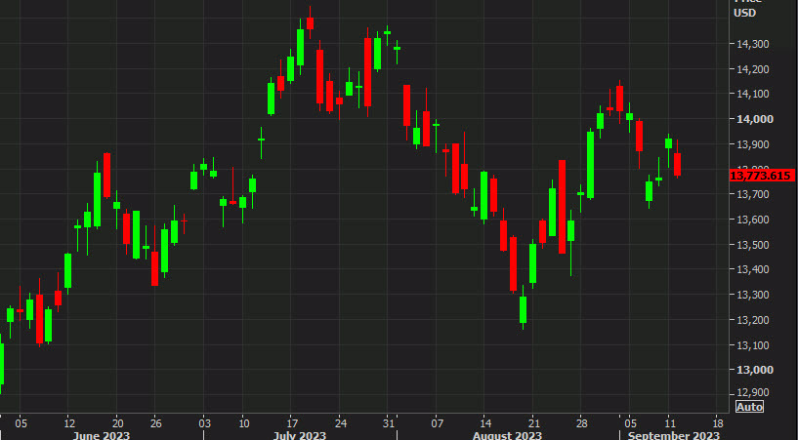Click the 13,700 price axis label
The image size is (798, 440).
(x=753, y=194)
